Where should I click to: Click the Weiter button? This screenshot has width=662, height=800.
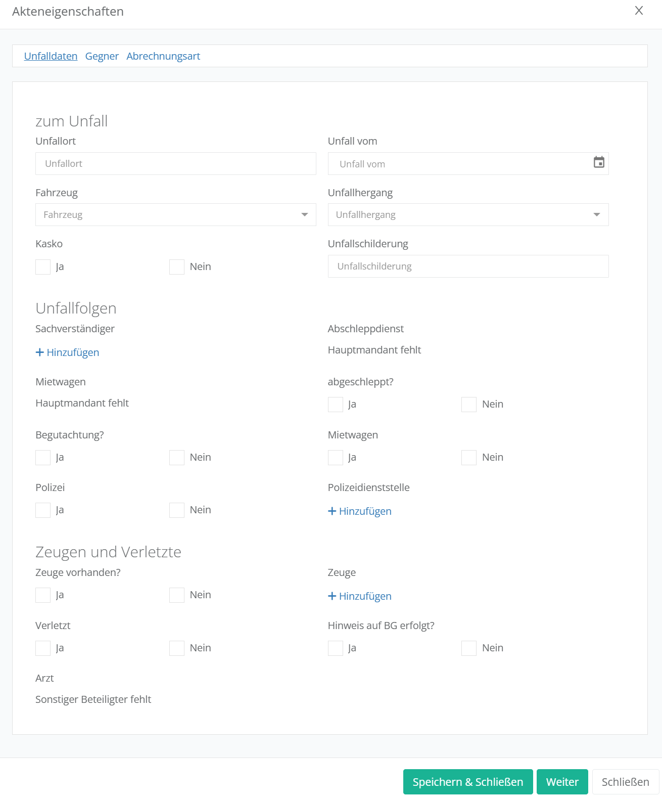pyautogui.click(x=562, y=782)
